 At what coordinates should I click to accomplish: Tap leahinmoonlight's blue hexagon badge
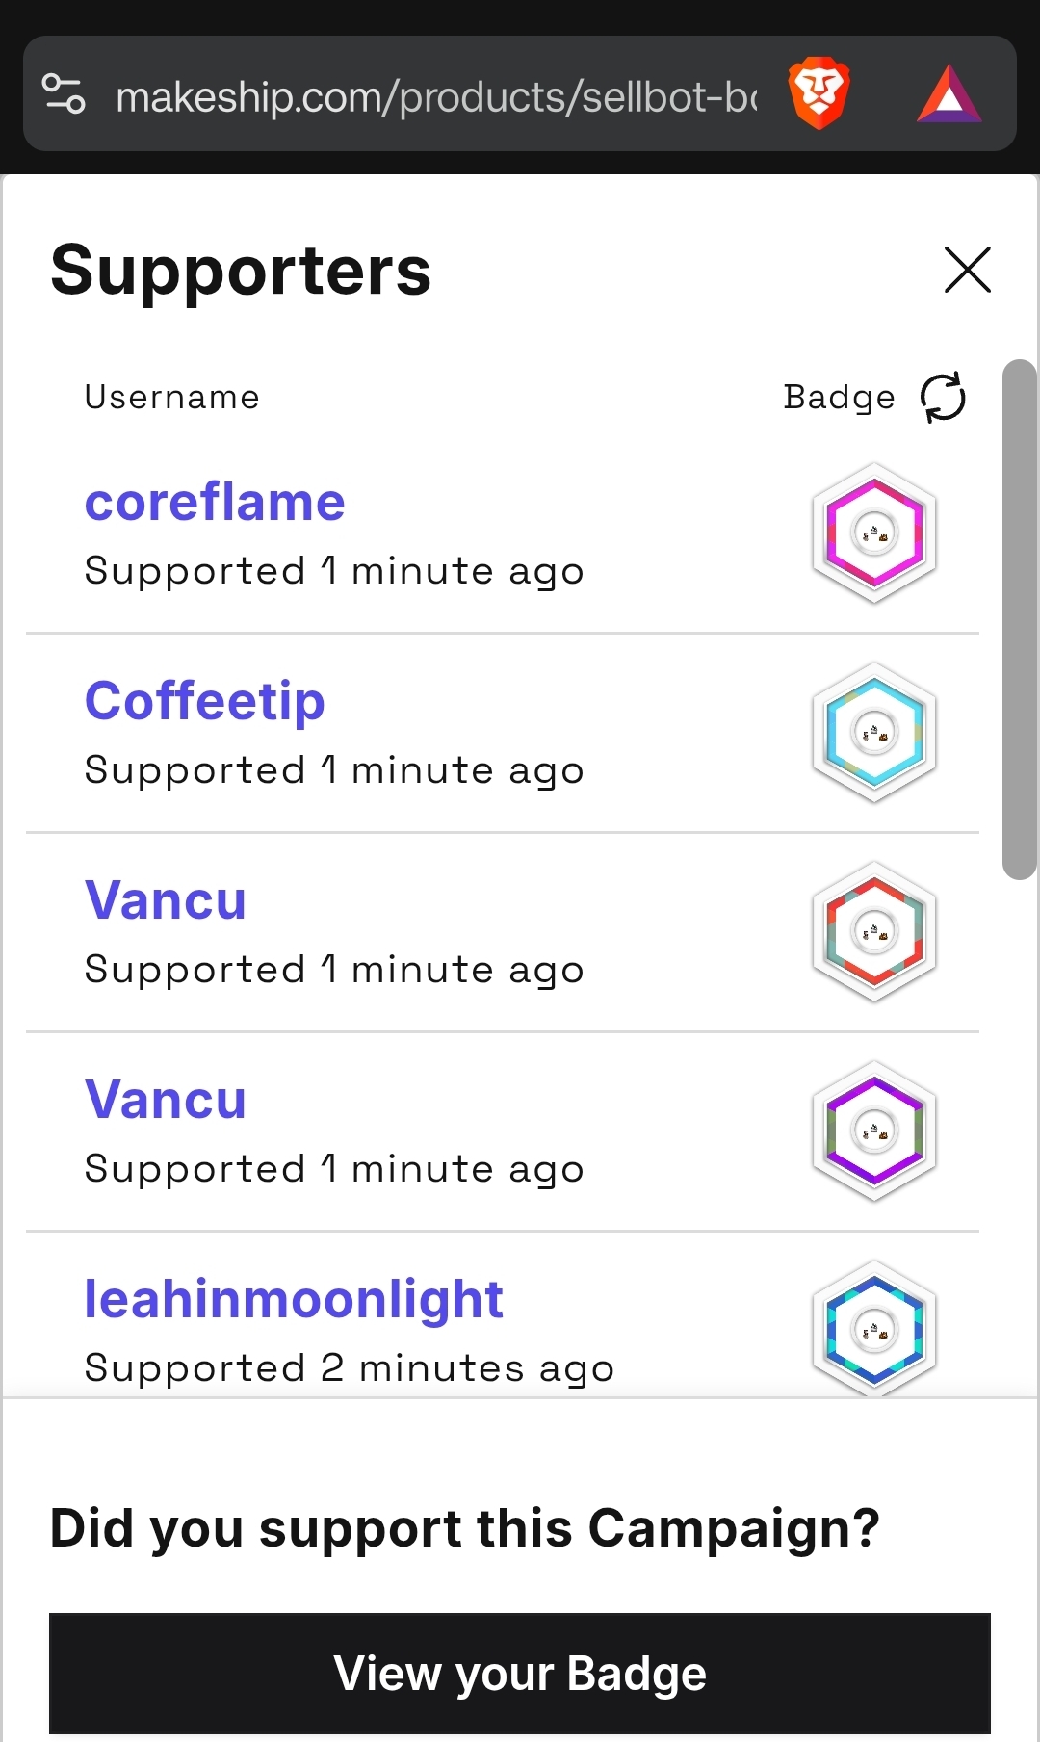tap(874, 1329)
